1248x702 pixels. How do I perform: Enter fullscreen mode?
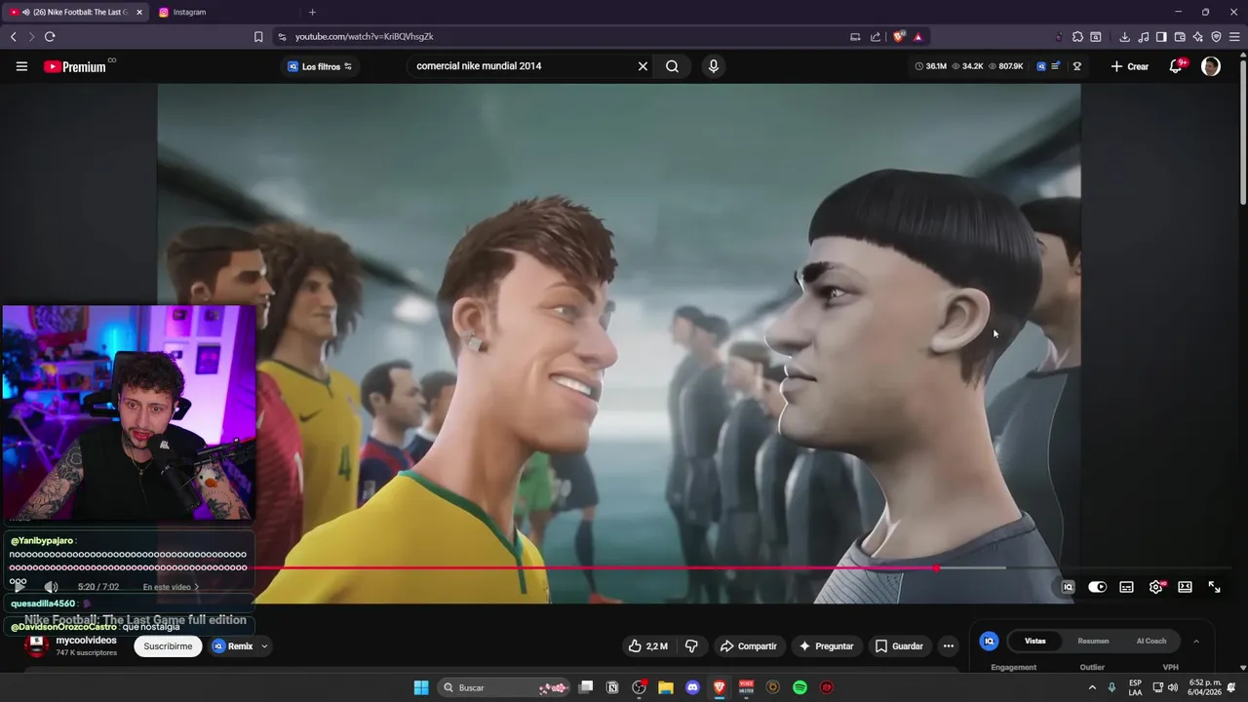pos(1214,587)
